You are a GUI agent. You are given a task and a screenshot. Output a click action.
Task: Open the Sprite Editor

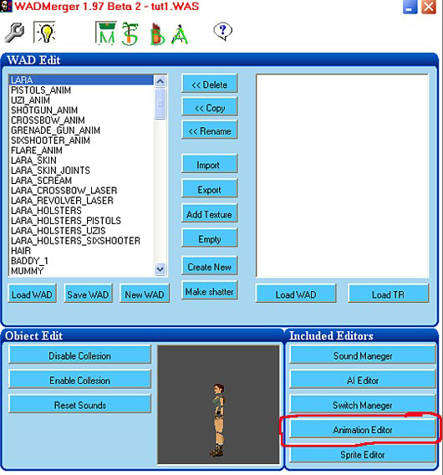363,454
